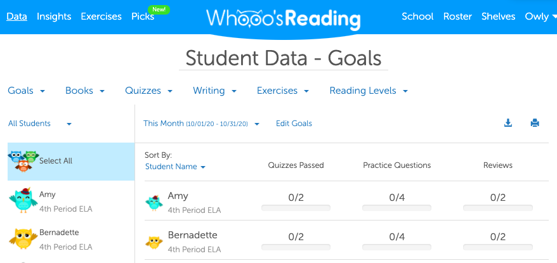Click the Whooo's Reading logo

pos(283,18)
